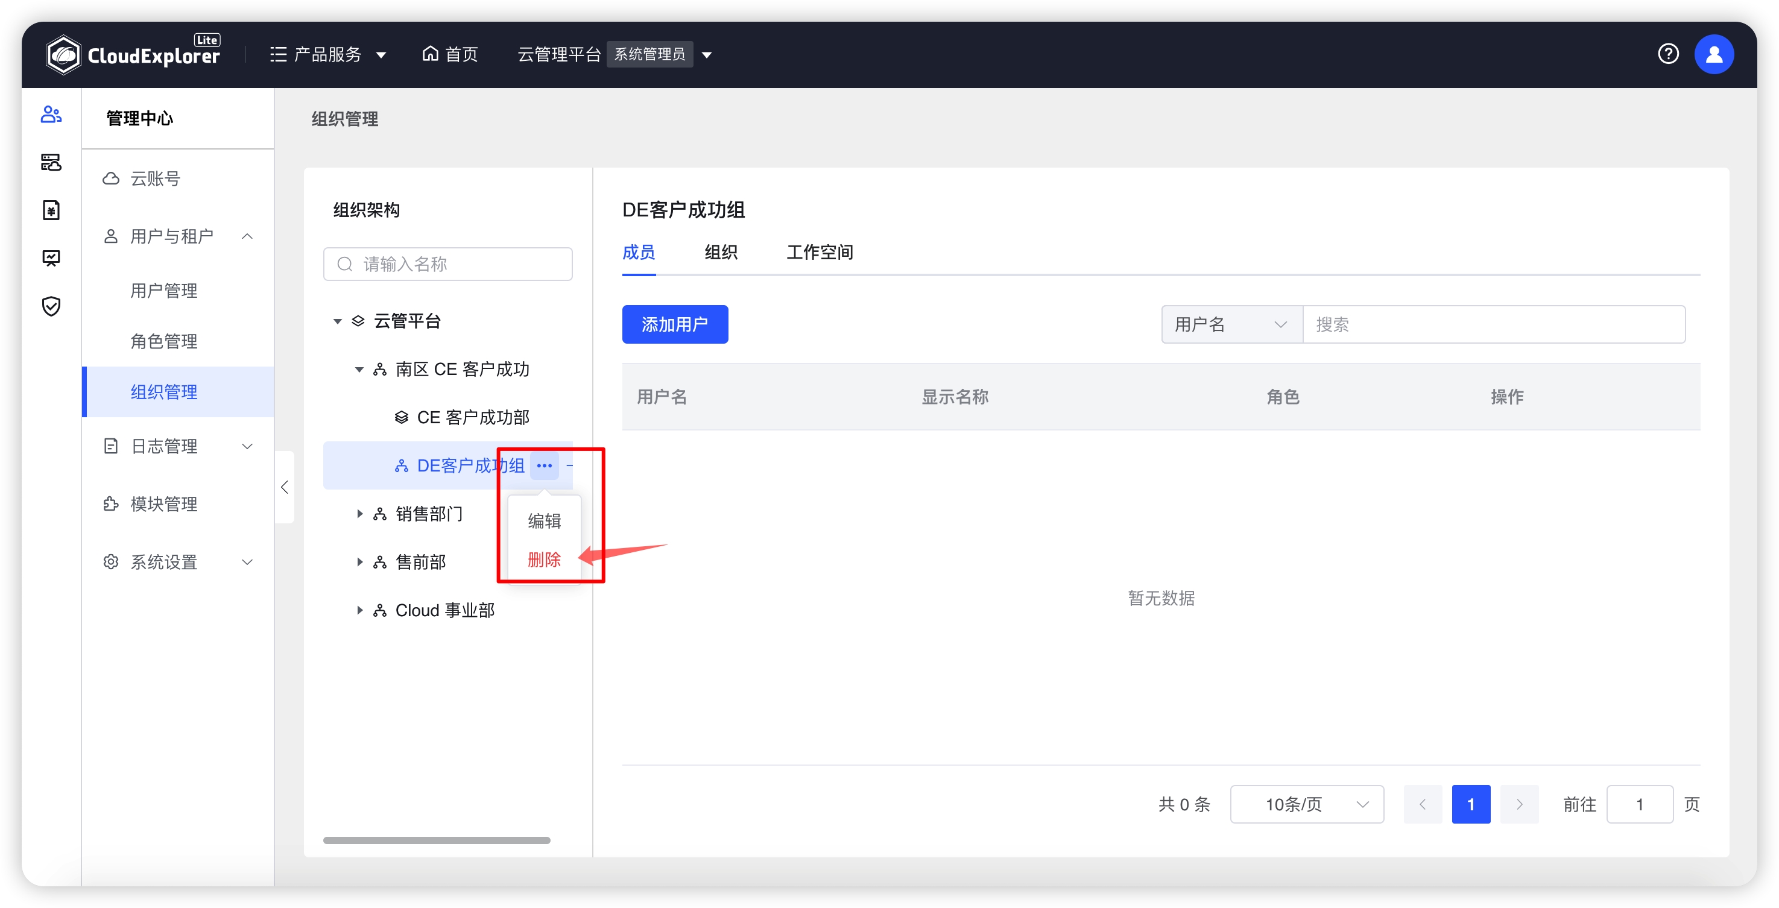Switch to the 成员 tab

pyautogui.click(x=639, y=252)
